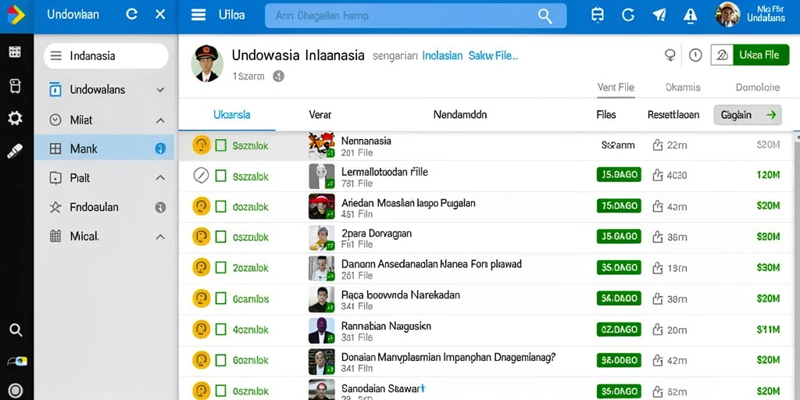This screenshot has height=400, width=800.
Task: Click the edit icon beside Ukea File
Action: (722, 55)
